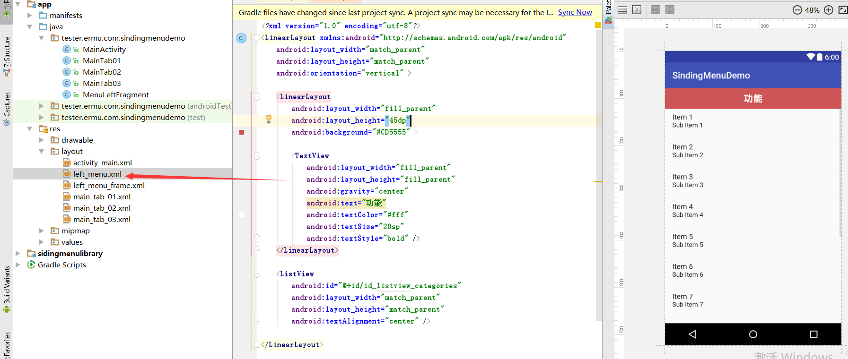
Task: Click the class gutter icon beside the root LinearLayout
Action: tap(241, 38)
